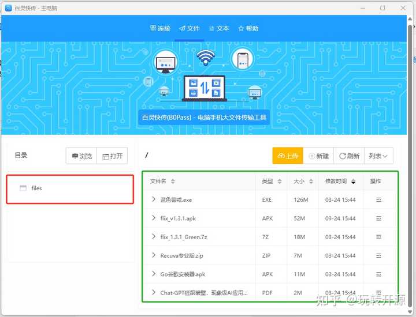Screen dimensions: 416x317
Task: Click the 52M size cell
Action: click(299, 218)
